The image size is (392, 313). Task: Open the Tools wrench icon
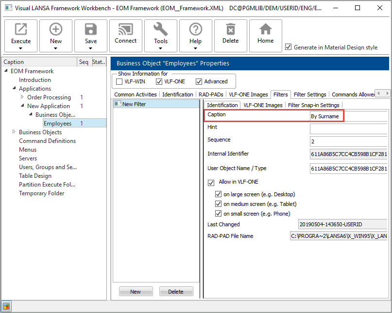(x=161, y=30)
